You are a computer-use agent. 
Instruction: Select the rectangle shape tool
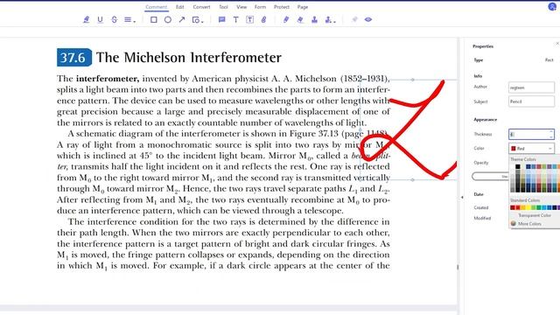pyautogui.click(x=154, y=19)
